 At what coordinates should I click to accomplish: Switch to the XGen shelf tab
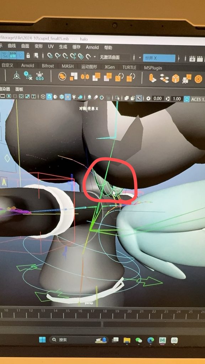tap(110, 67)
